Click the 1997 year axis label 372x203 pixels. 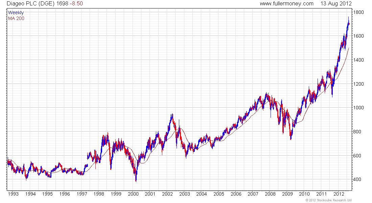pos(82,194)
